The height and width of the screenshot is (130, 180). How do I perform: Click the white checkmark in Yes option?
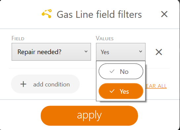tap(112, 91)
